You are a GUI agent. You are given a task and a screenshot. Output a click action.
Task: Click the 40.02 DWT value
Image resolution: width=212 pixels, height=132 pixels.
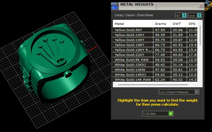[178, 80]
